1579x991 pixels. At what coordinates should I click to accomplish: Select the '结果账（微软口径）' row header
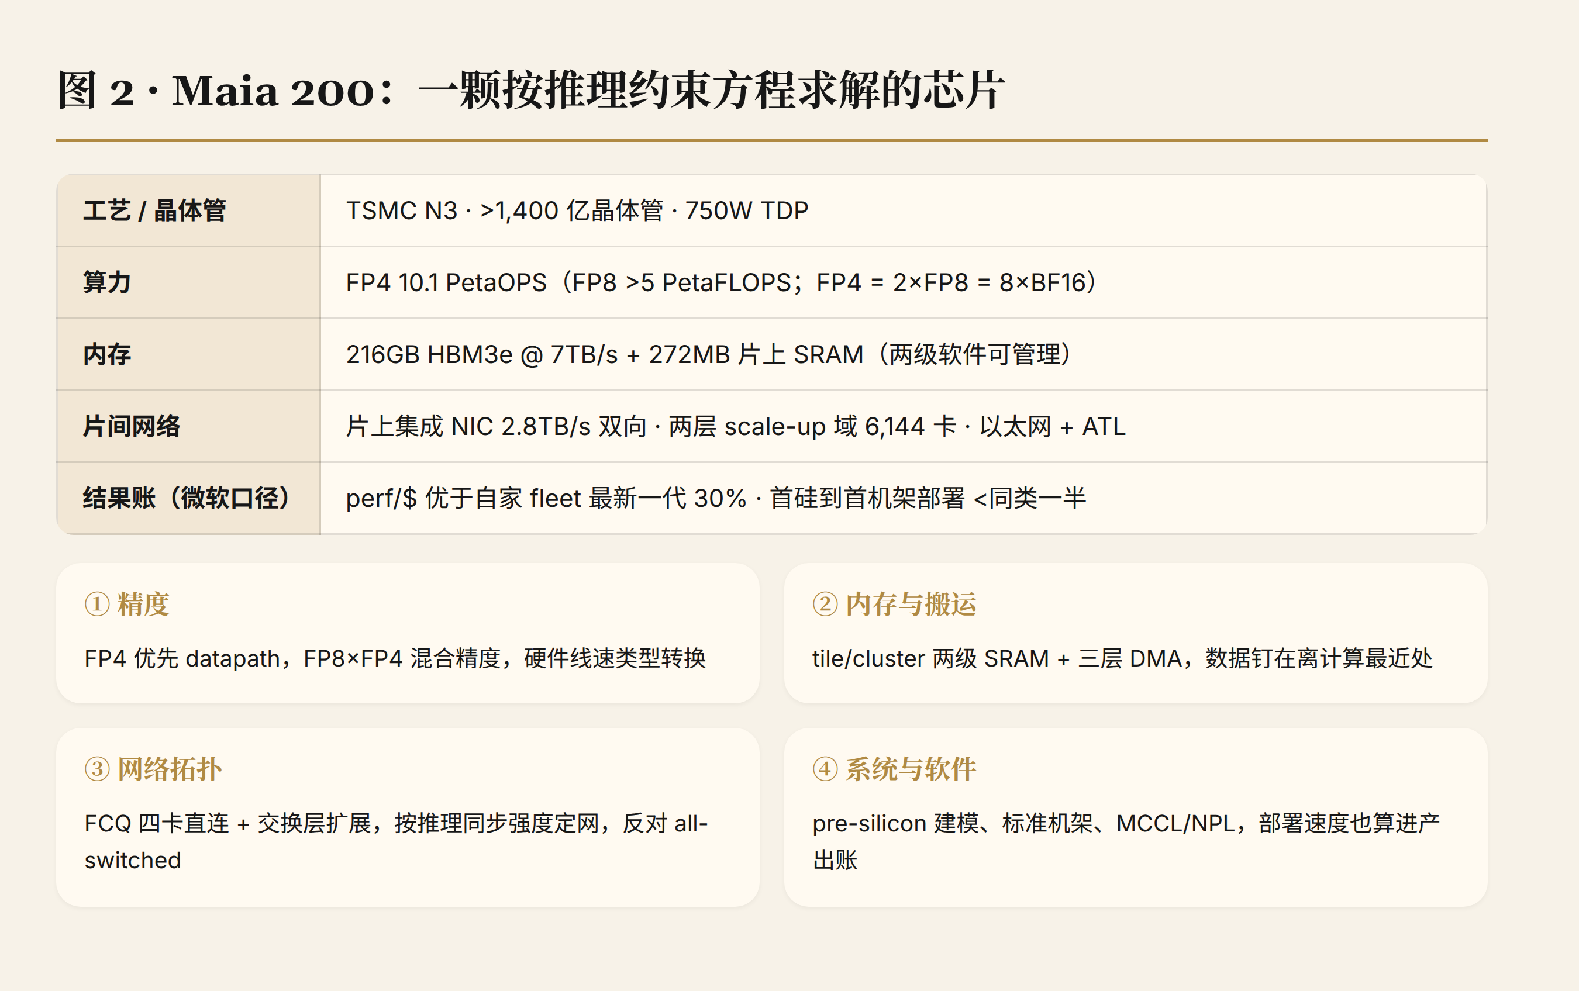click(x=188, y=498)
